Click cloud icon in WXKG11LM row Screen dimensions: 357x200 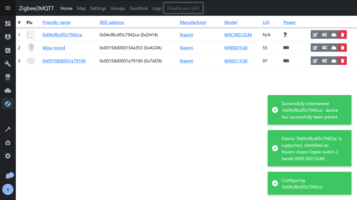click(x=334, y=61)
